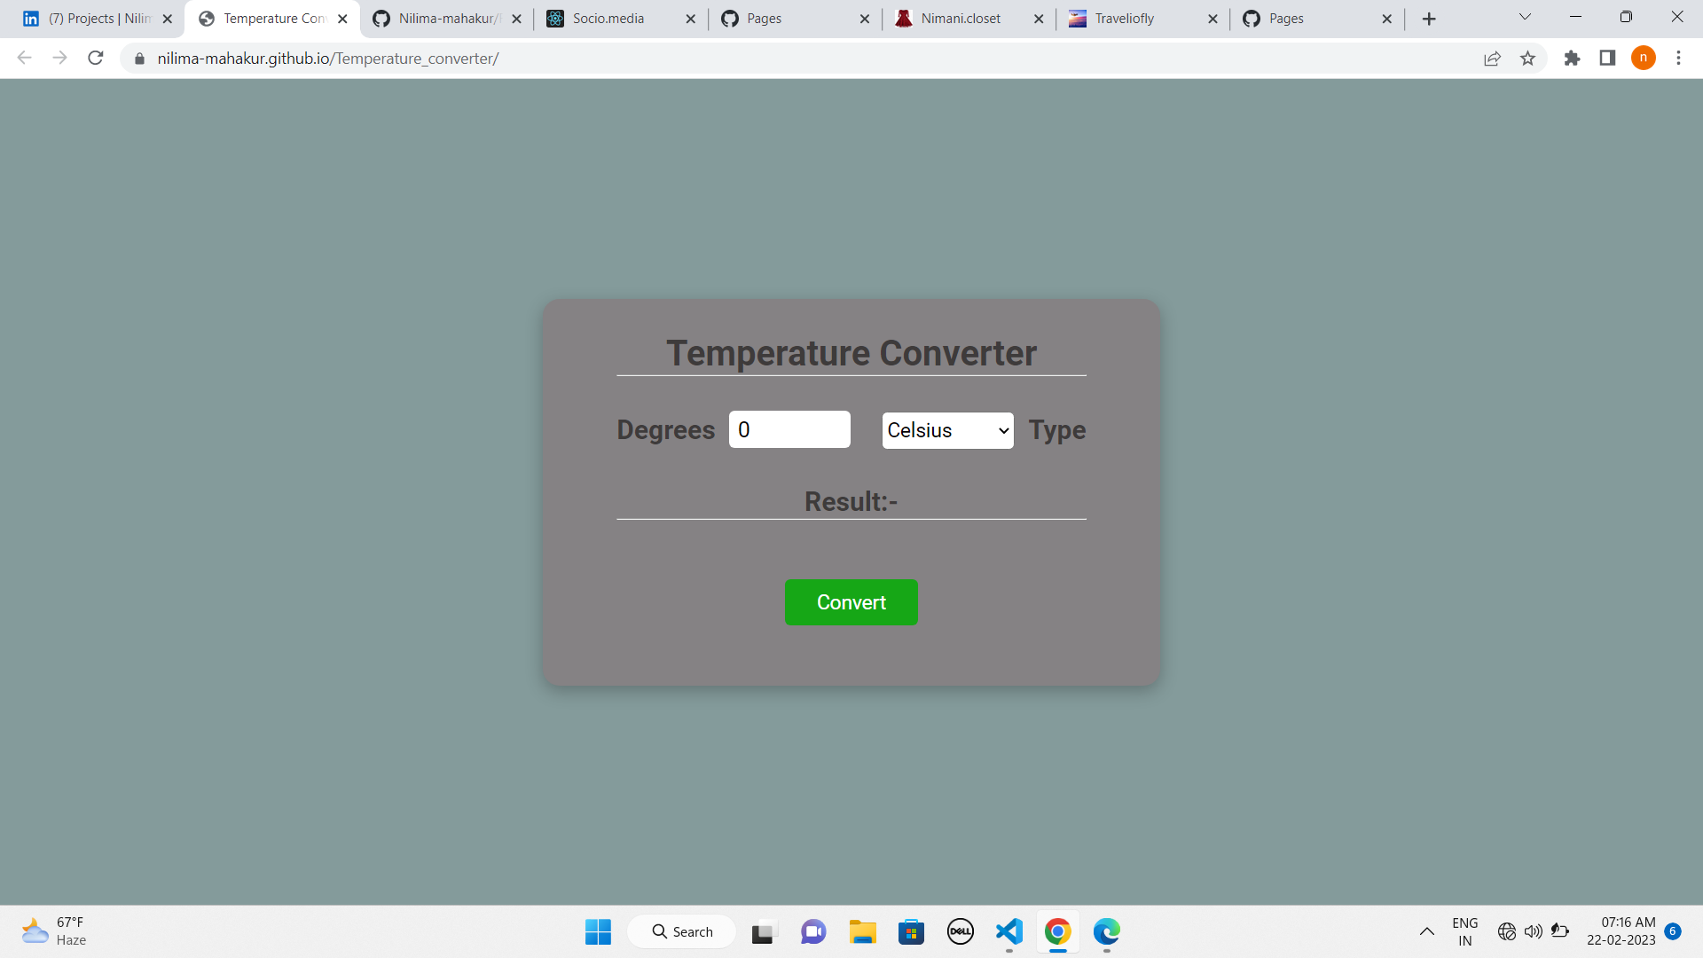Open the Extensions puzzle icon

click(x=1572, y=59)
